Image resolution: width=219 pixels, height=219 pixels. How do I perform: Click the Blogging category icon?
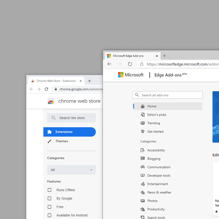[143, 159]
